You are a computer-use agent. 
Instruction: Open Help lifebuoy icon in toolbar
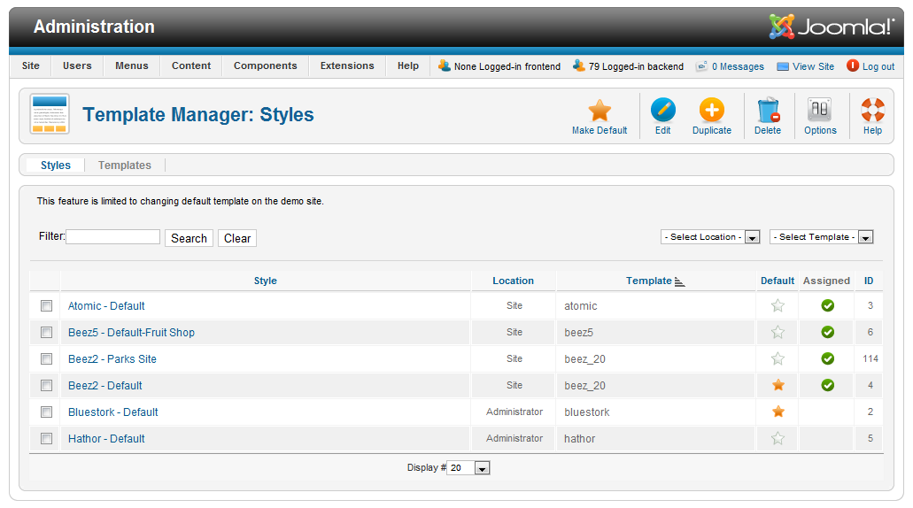coord(872,112)
